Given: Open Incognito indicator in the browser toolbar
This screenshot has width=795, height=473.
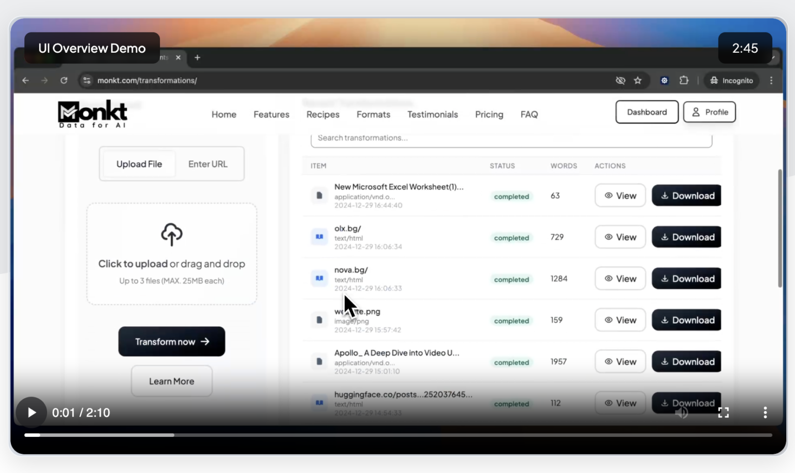Looking at the screenshot, I should (x=731, y=80).
